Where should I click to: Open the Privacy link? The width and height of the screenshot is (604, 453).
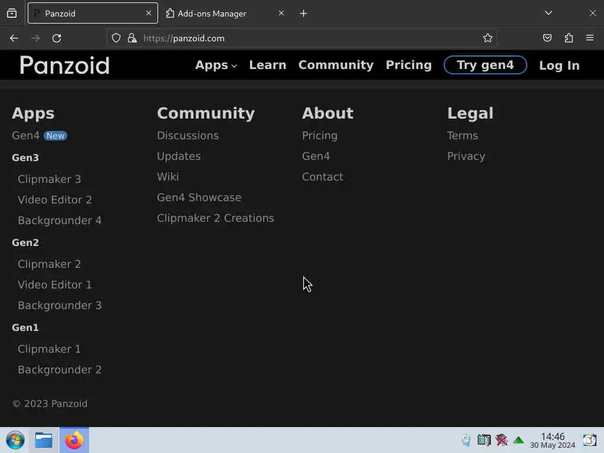[466, 156]
